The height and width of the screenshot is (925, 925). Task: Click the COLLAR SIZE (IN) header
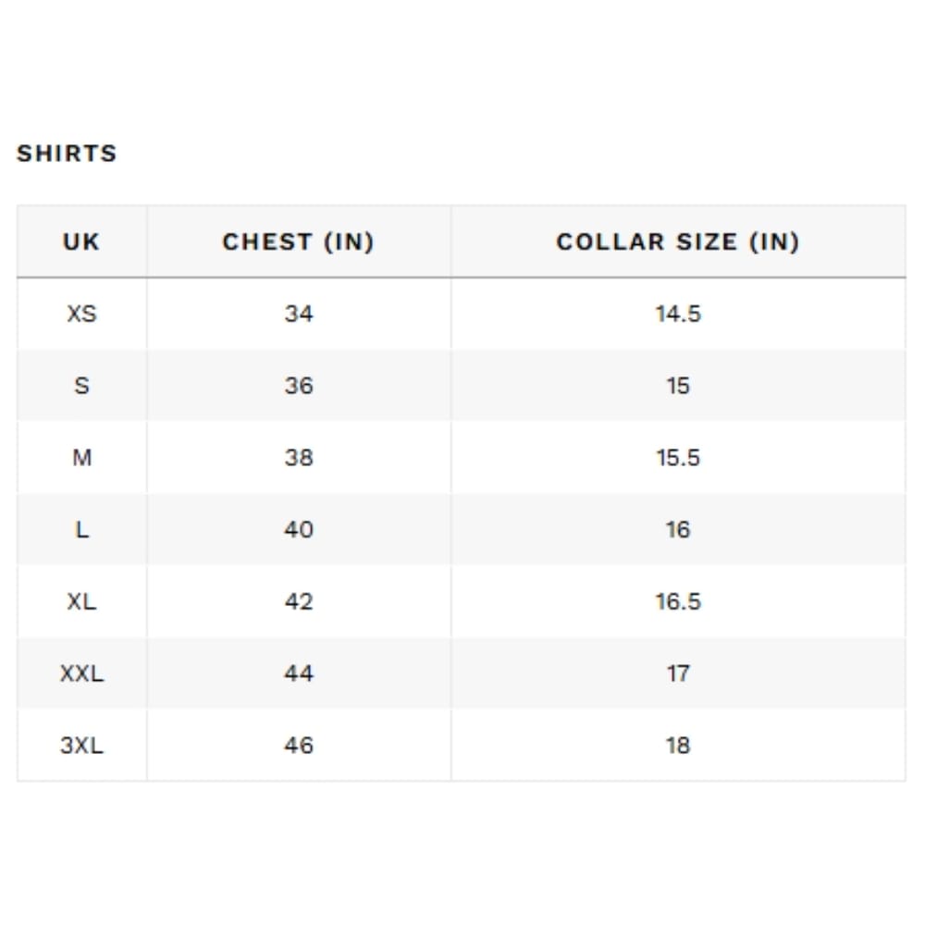click(678, 241)
